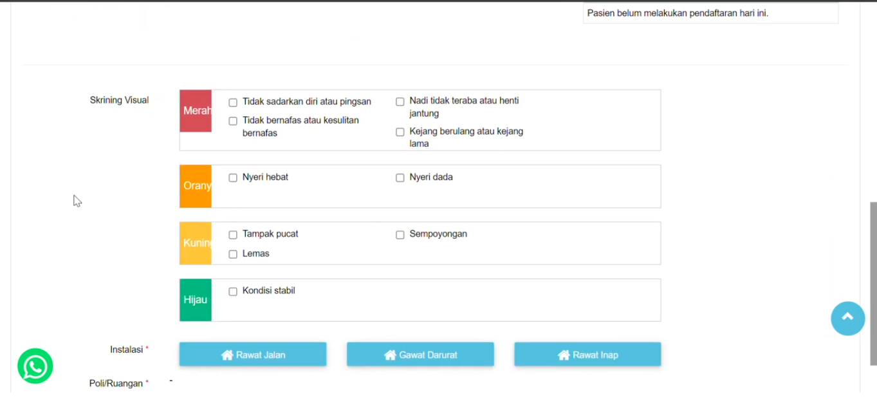Click the page vertical scrollbar thumb
This screenshot has width=877, height=399.
pyautogui.click(x=873, y=283)
